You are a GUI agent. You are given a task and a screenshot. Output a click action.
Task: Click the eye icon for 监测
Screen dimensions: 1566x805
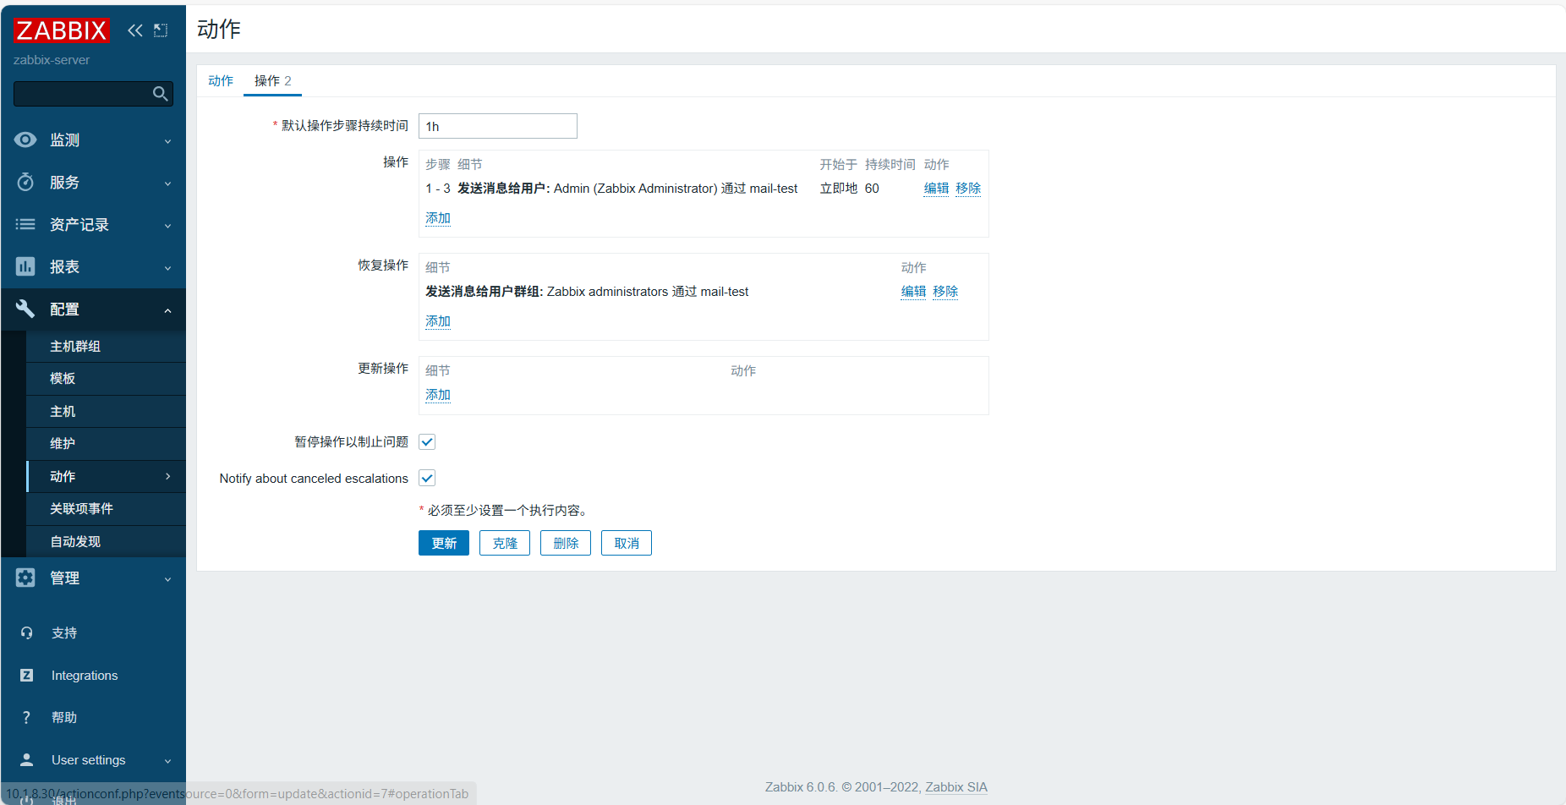[25, 140]
